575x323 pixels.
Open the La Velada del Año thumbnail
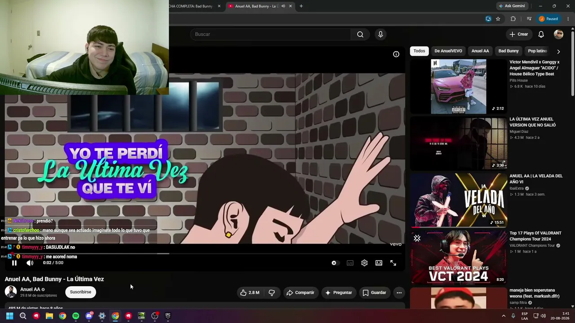click(459, 201)
